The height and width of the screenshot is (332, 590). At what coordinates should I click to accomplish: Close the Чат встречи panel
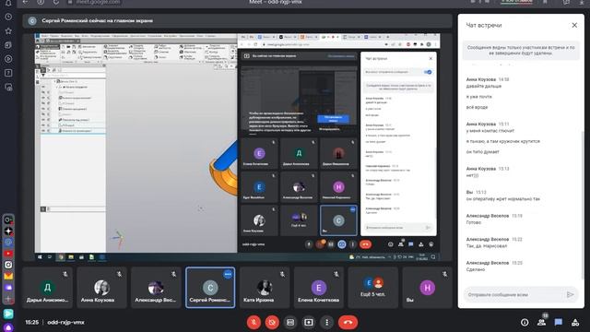point(574,25)
